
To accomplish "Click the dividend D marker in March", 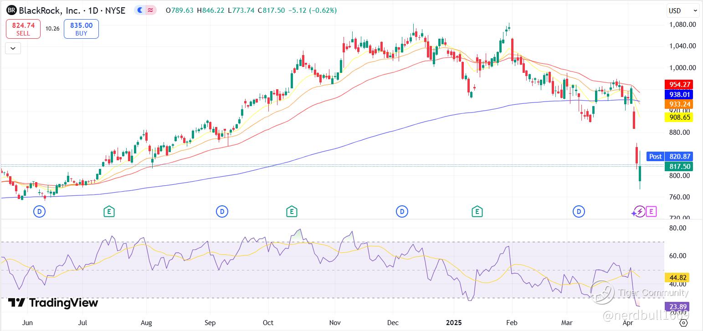I will coord(579,211).
